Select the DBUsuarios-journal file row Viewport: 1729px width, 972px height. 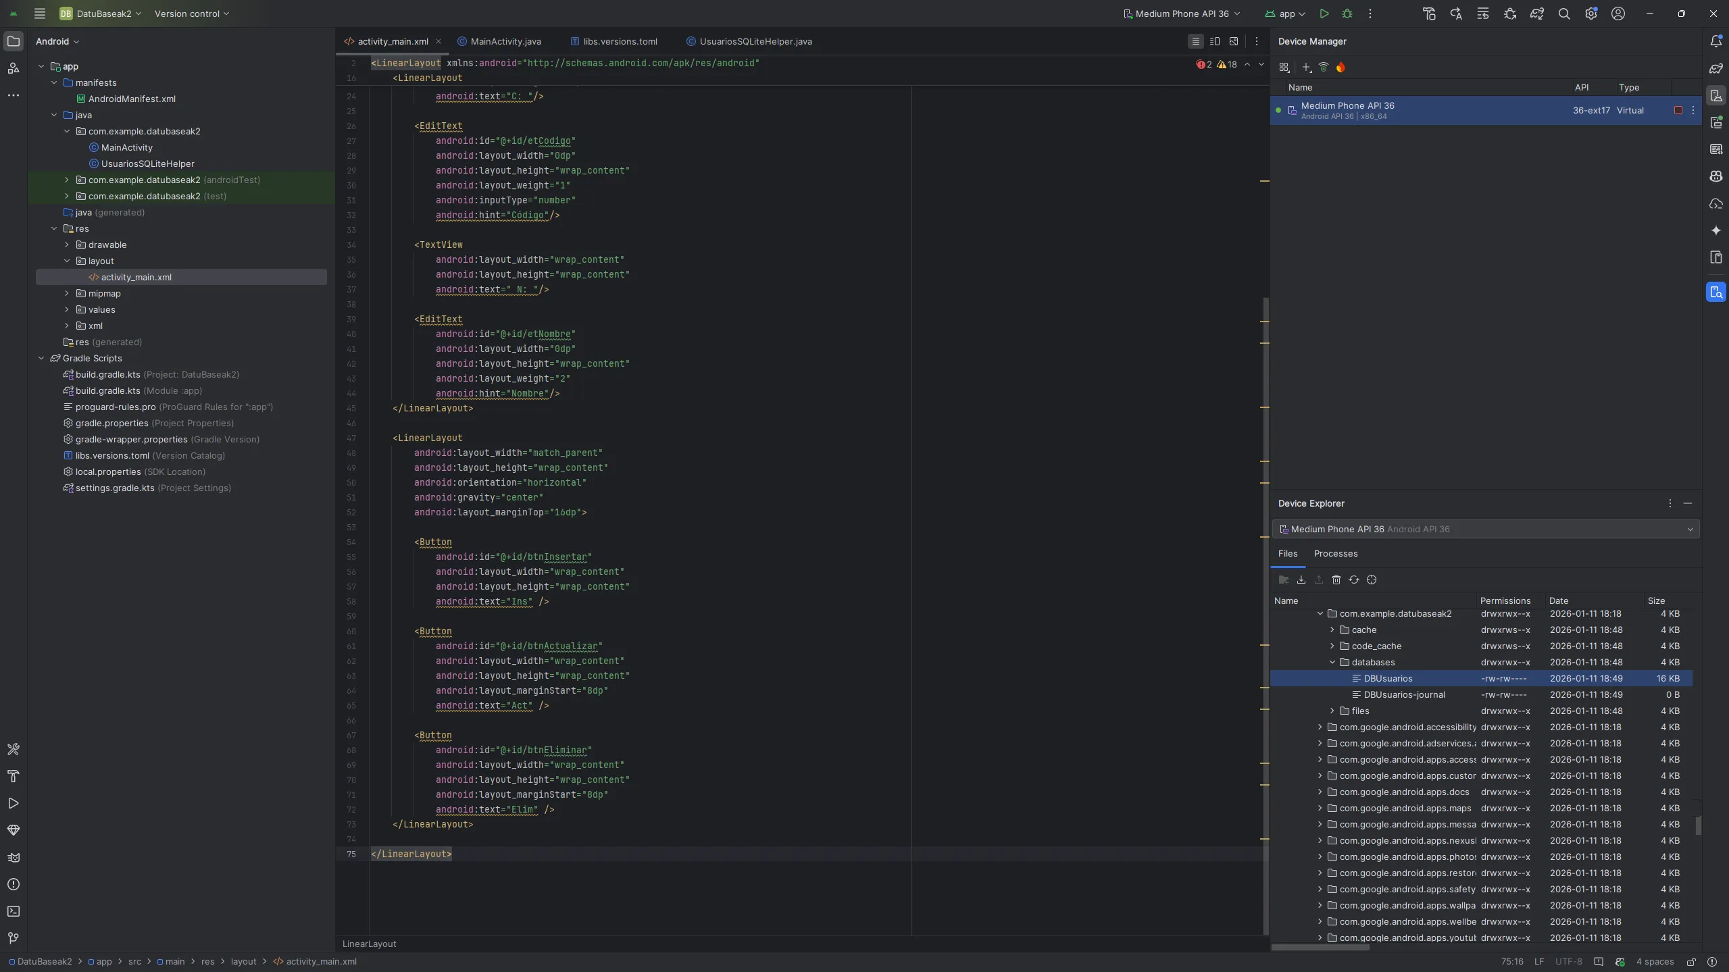point(1403,694)
